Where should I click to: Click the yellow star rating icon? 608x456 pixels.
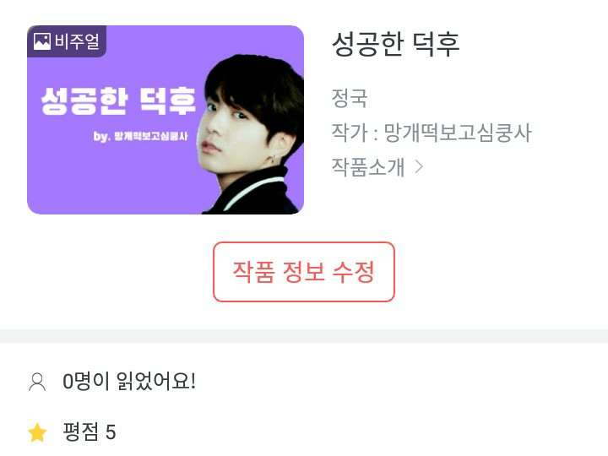click(38, 432)
